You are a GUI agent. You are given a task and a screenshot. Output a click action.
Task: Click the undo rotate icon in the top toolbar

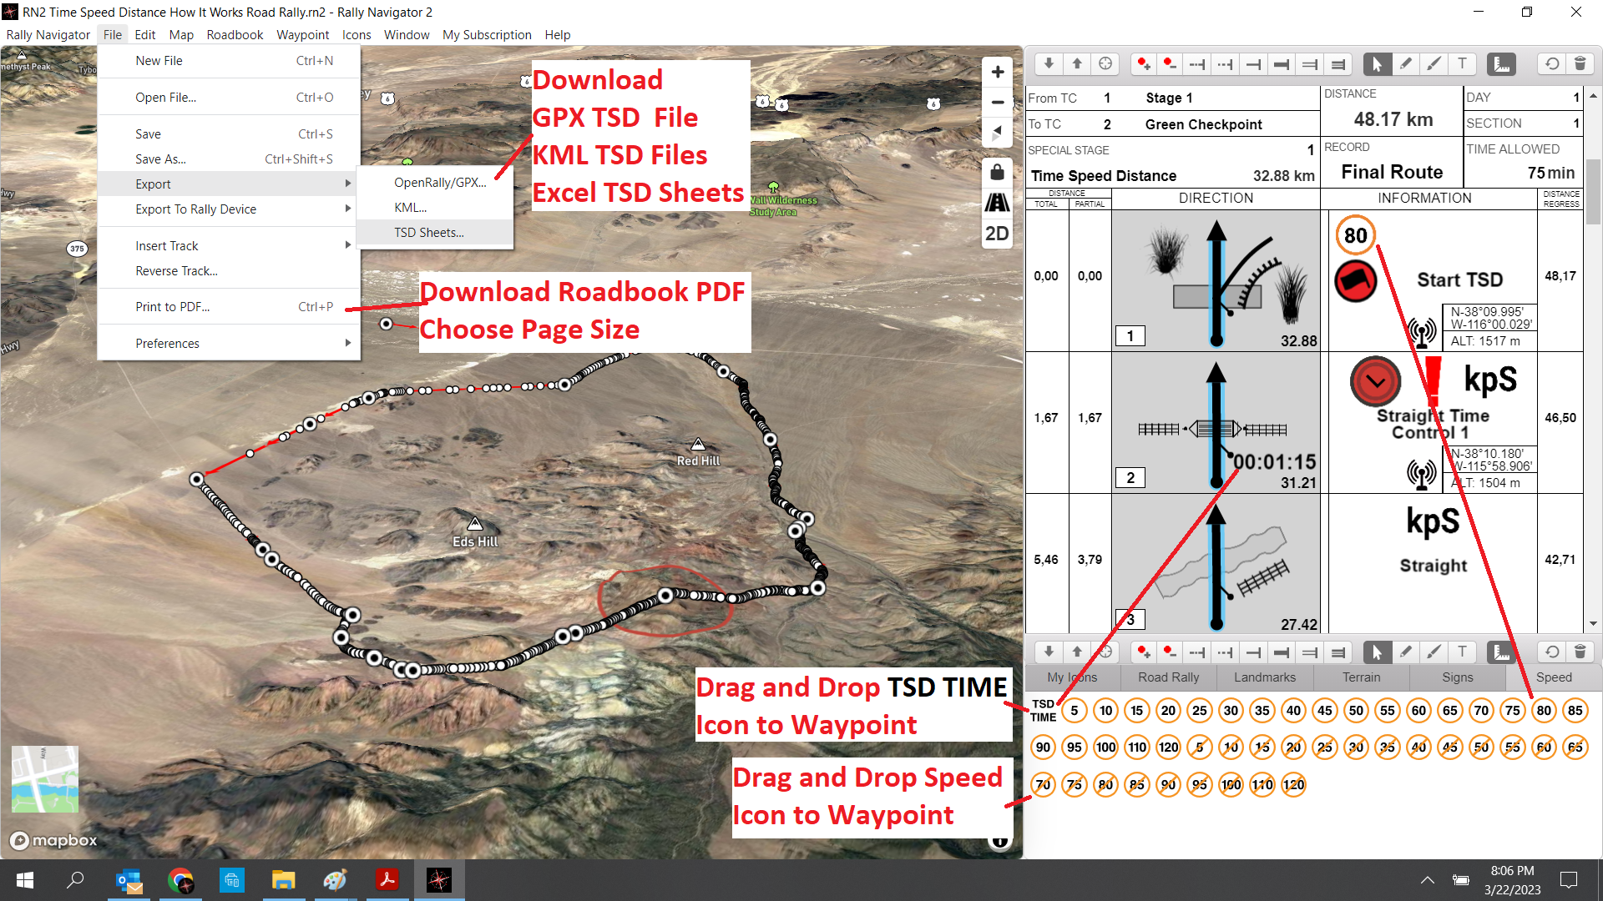tap(1551, 63)
